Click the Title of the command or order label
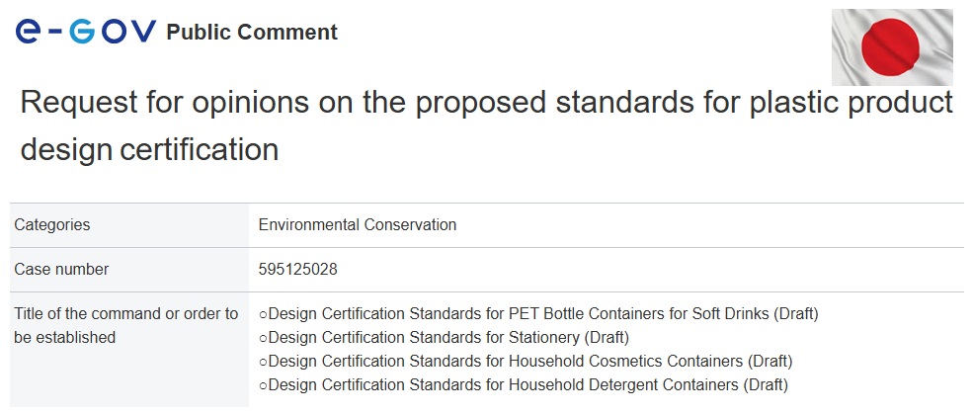972x414 pixels. point(125,325)
